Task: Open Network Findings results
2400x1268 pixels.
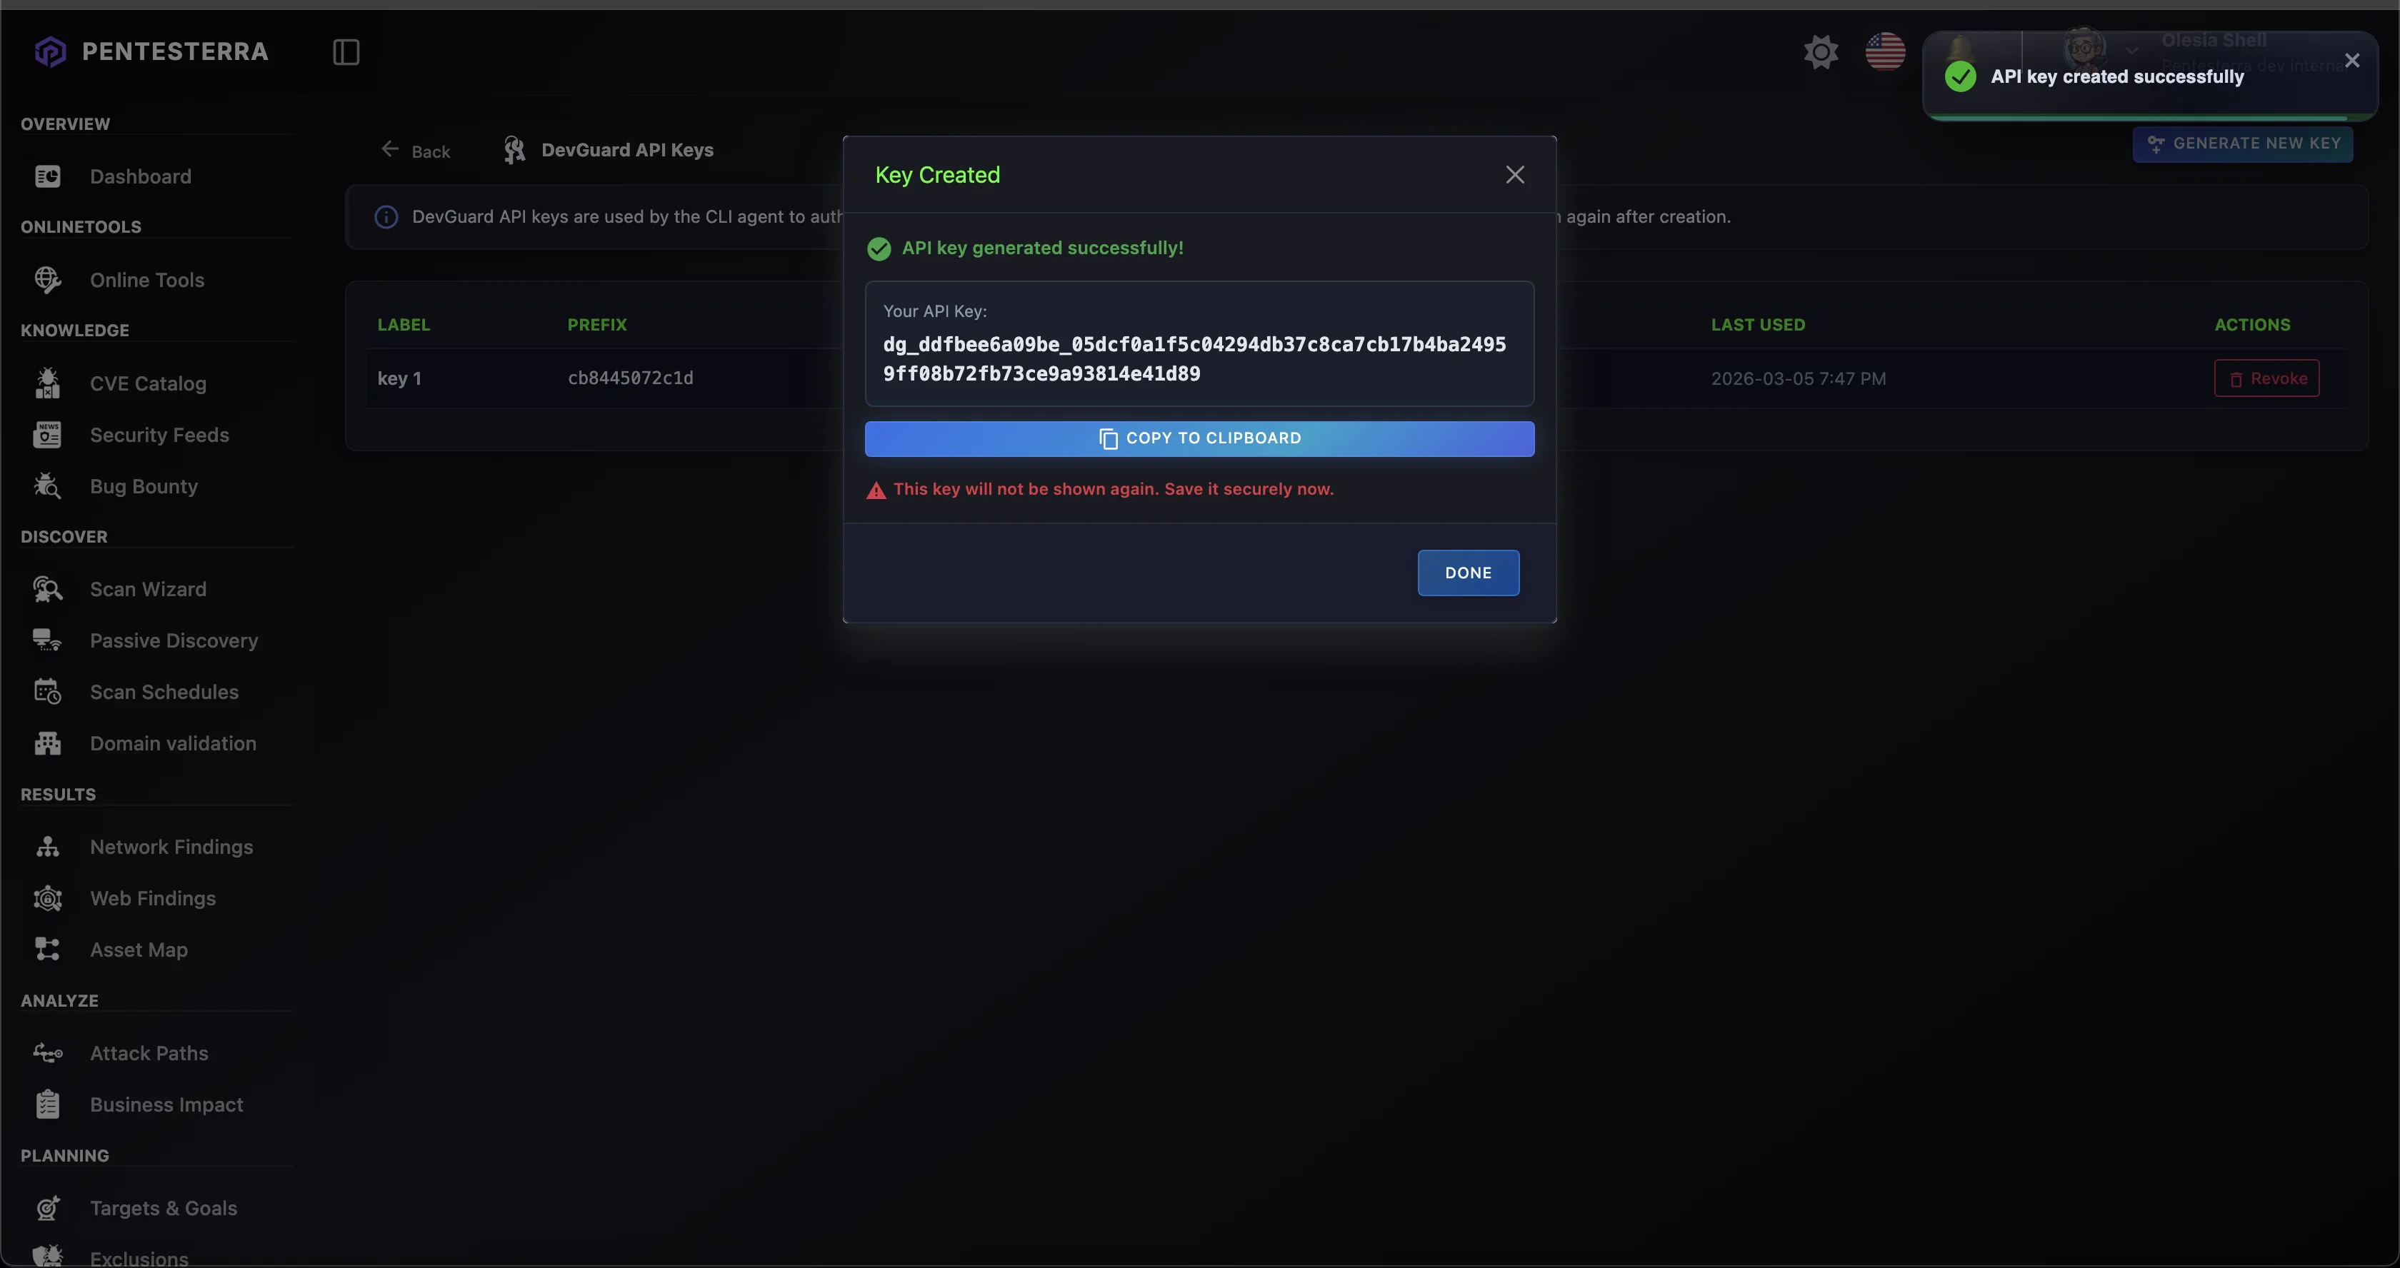Action: (171, 848)
